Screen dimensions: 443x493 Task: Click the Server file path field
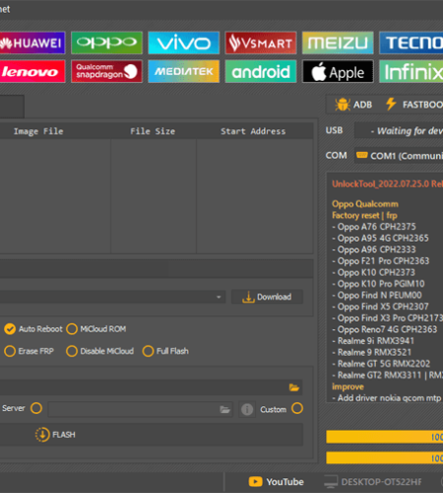(140, 409)
